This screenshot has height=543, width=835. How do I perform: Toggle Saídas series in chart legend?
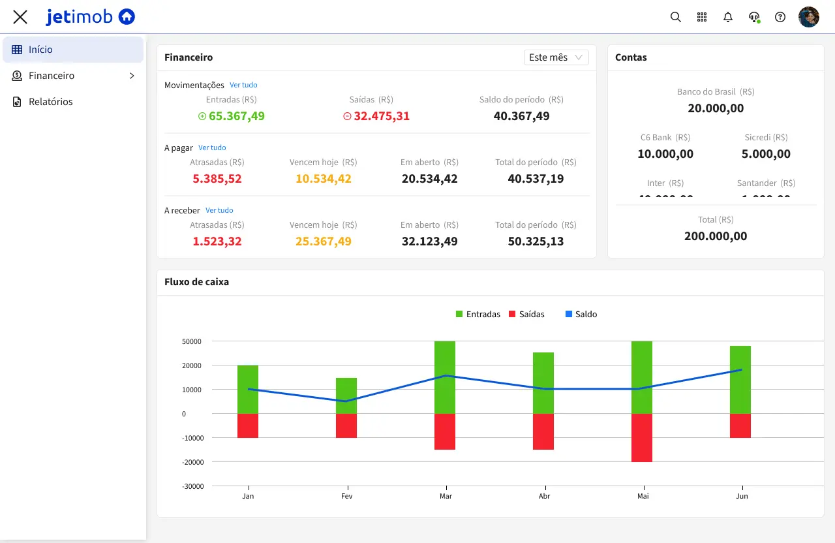(526, 314)
